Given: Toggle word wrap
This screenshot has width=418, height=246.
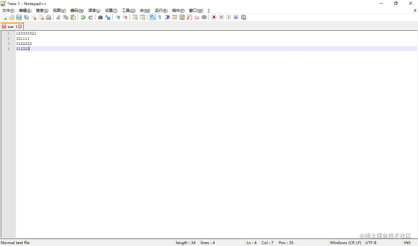Looking at the screenshot, I should [x=152, y=17].
